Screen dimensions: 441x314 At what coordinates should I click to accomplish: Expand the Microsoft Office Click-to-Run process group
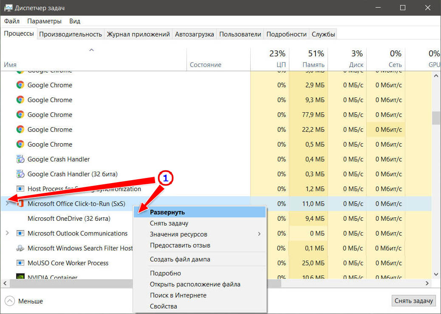click(x=7, y=203)
